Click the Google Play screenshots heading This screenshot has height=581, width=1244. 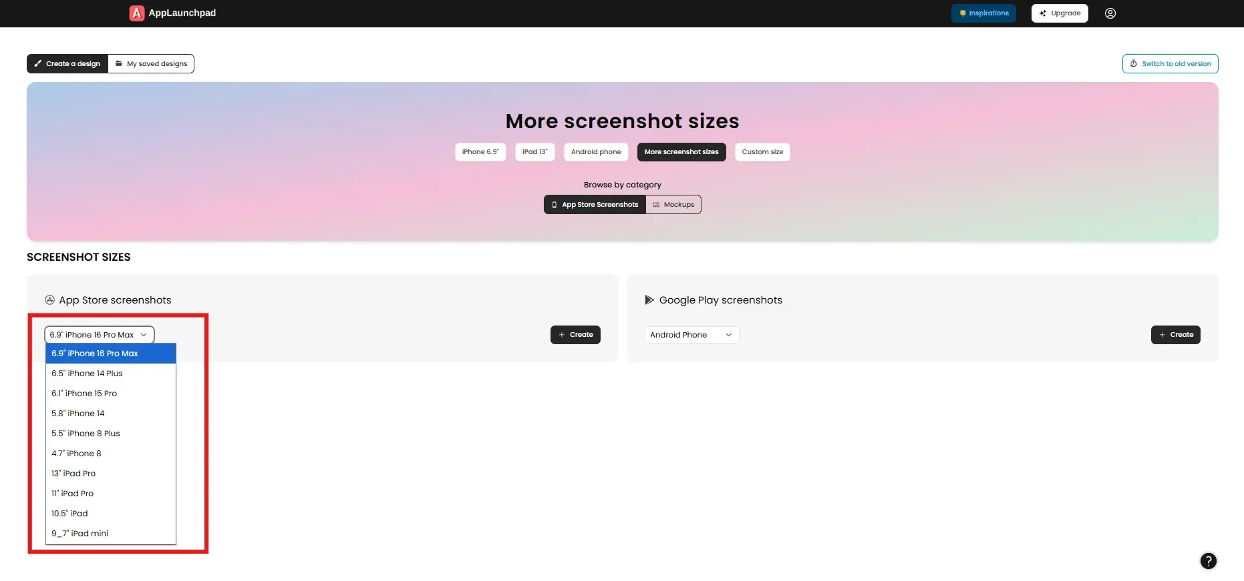point(720,300)
